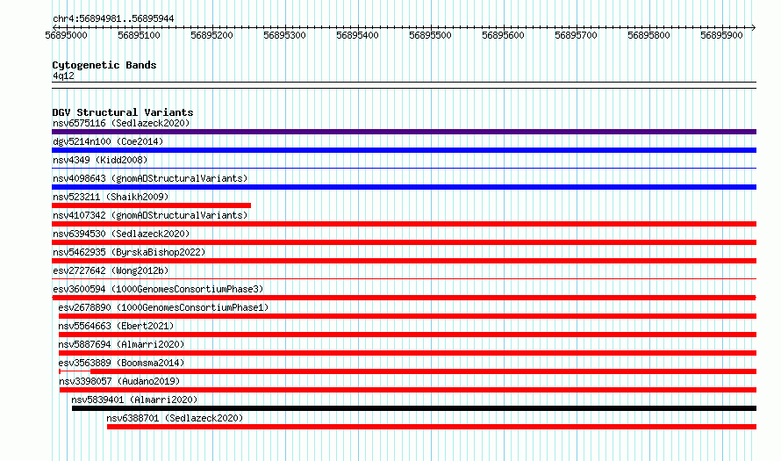This screenshot has height=461, width=781.
Task: Click ruler position 56895200
Action: (x=211, y=35)
